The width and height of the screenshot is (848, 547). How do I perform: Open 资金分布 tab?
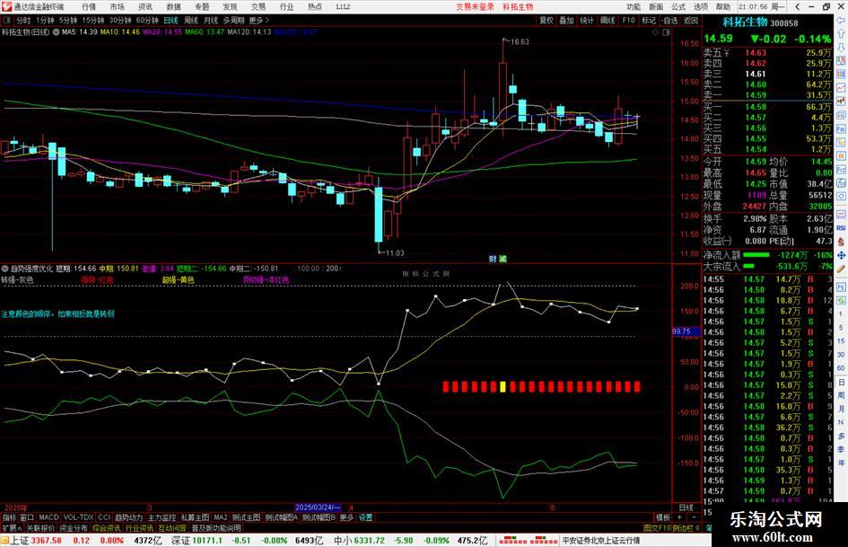point(74,527)
